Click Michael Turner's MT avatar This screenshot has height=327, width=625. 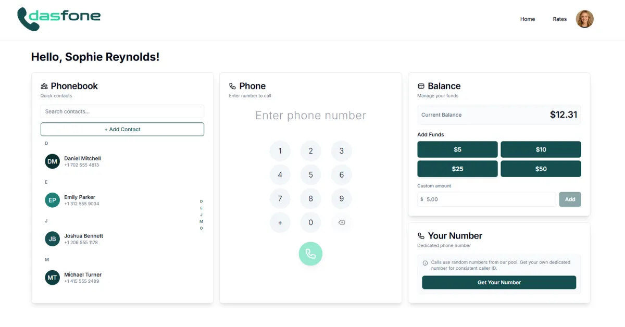pyautogui.click(x=52, y=278)
